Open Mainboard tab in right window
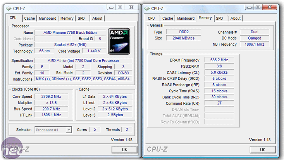 pos(186,18)
